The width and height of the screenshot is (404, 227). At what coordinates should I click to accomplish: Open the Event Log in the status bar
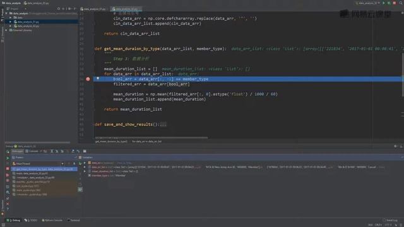click(x=390, y=220)
